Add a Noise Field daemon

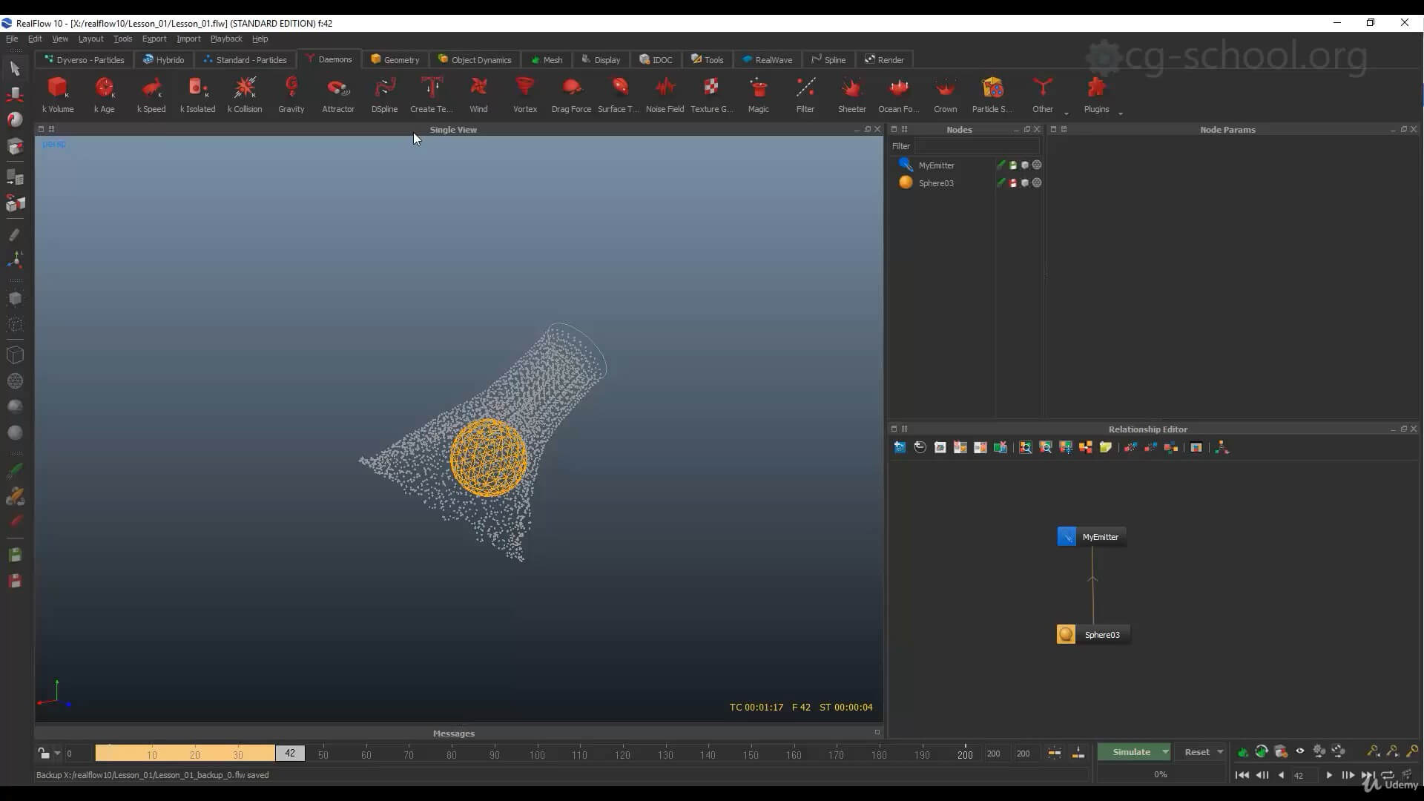(x=665, y=95)
